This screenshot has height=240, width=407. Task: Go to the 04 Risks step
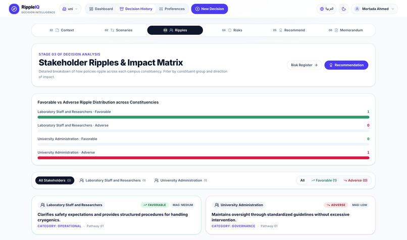pos(232,30)
